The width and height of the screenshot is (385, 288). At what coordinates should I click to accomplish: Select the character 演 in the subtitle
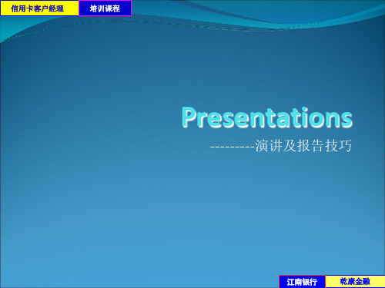[262, 146]
